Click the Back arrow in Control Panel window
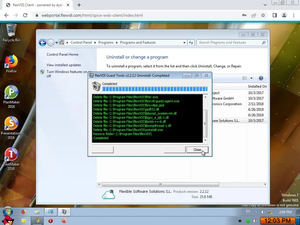This screenshot has width=300, height=225. [43, 42]
